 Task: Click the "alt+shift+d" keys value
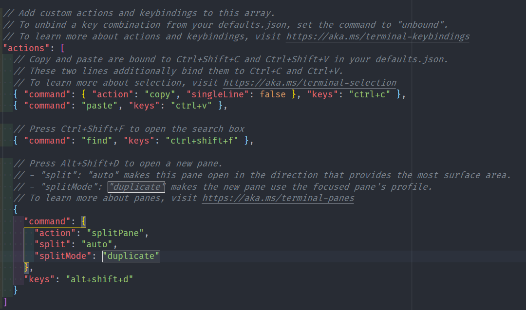99,279
